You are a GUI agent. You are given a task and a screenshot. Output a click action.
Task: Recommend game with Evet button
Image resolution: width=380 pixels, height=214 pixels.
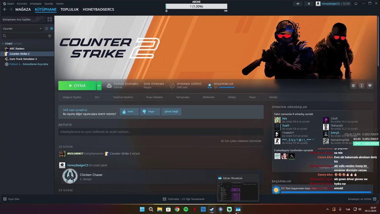129,112
